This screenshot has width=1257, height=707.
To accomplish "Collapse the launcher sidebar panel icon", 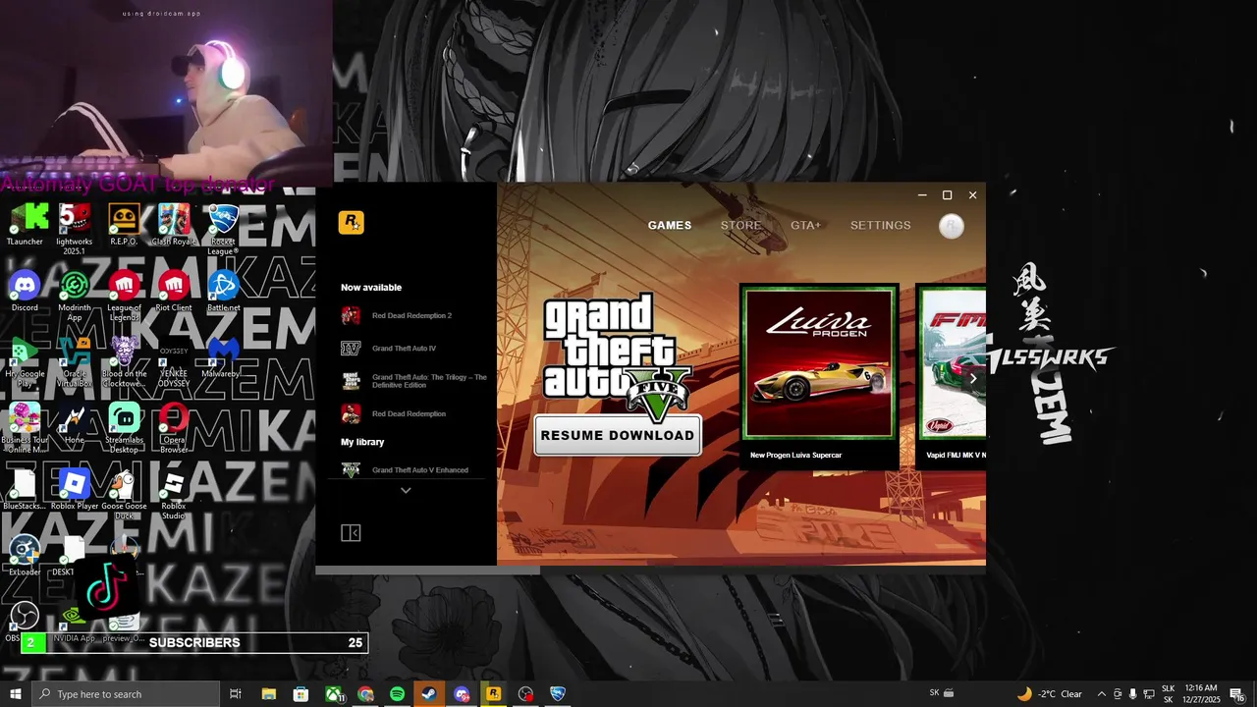I will coord(351,533).
